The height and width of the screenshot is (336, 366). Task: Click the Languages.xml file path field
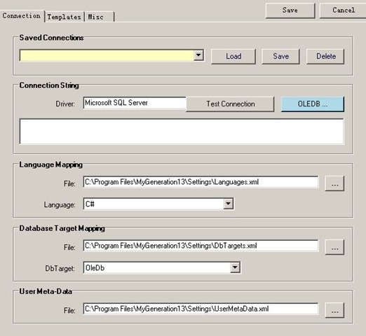[x=201, y=182]
